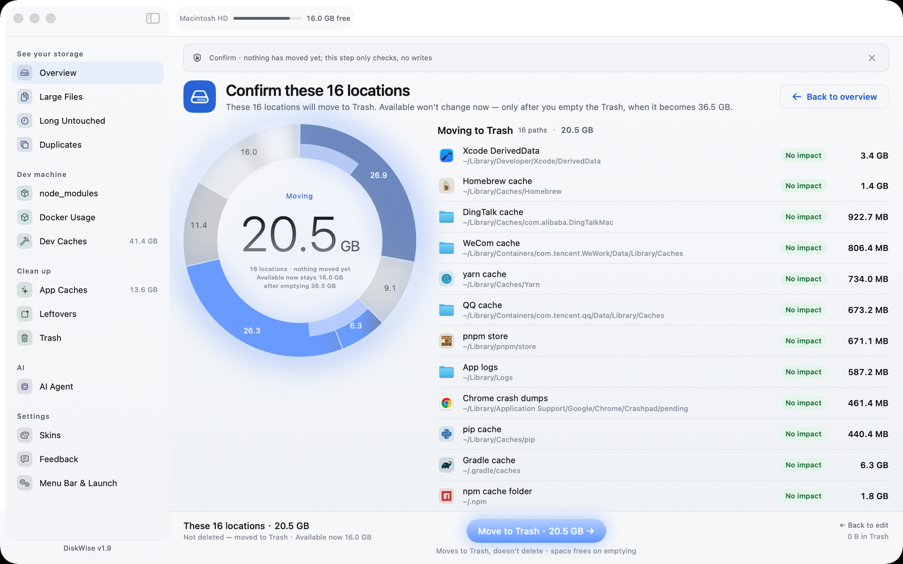Click No impact badge for yarn cache
Screen dimensions: 903x564
point(803,279)
